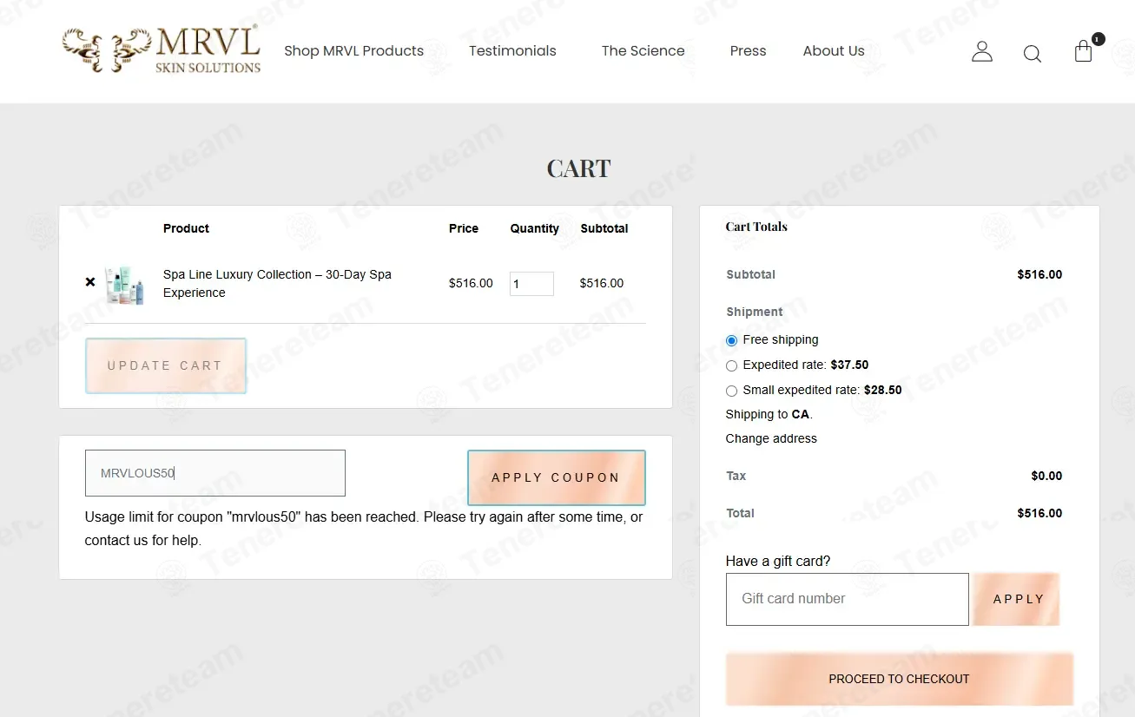Select Small expedited rate $28.50 shipping
Image resolution: width=1135 pixels, height=717 pixels.
731,391
